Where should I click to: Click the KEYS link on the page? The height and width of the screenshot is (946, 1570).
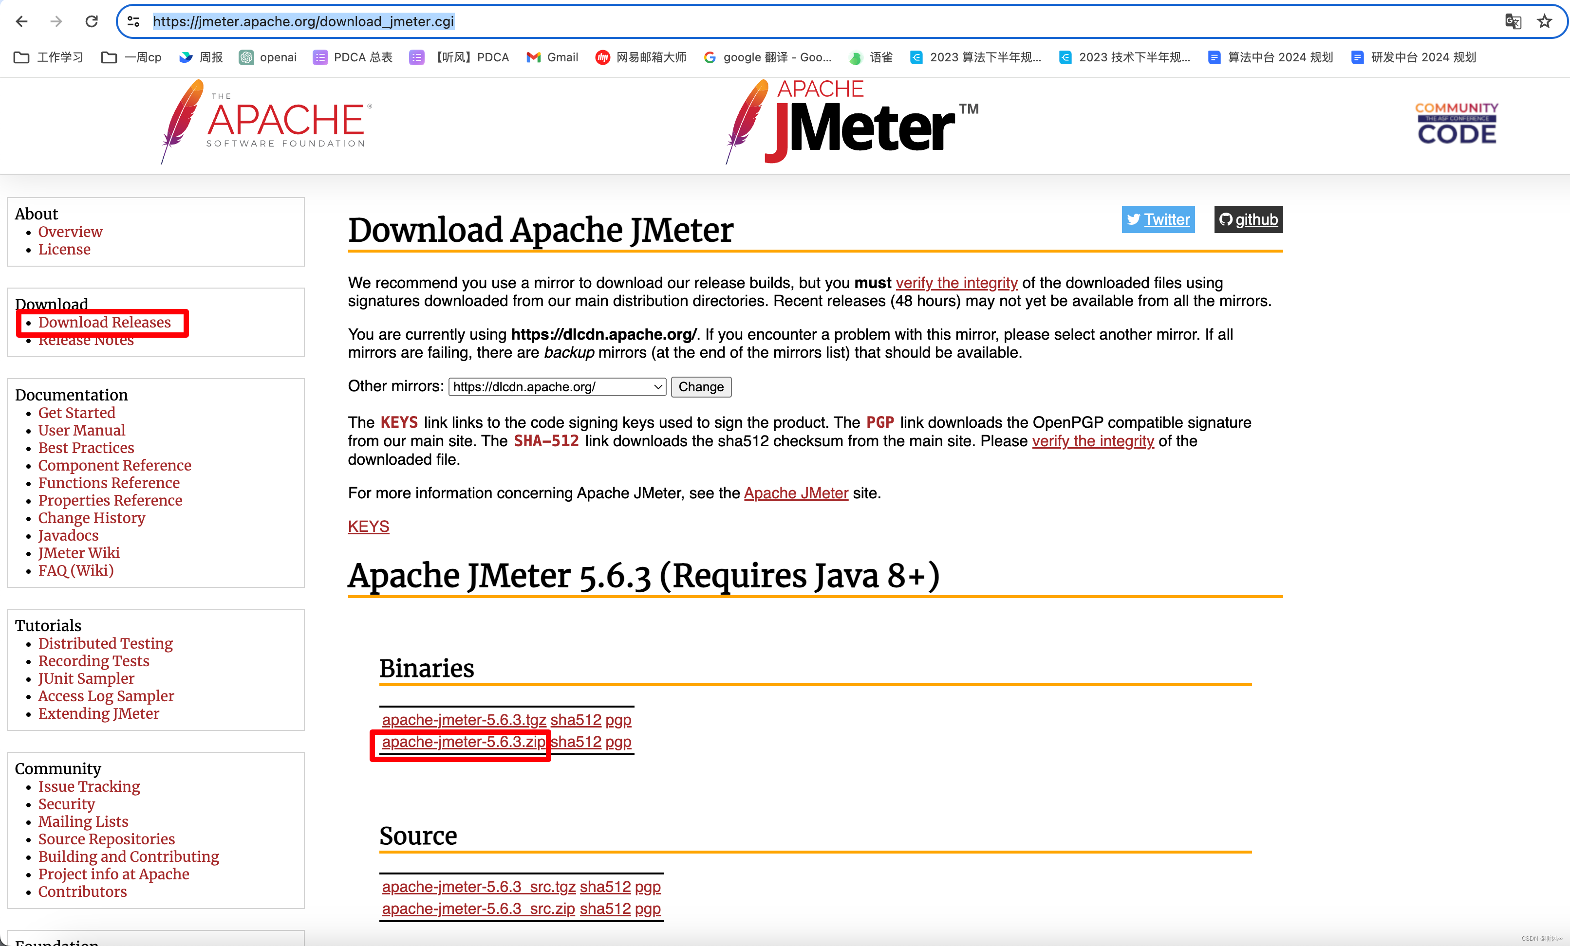368,525
